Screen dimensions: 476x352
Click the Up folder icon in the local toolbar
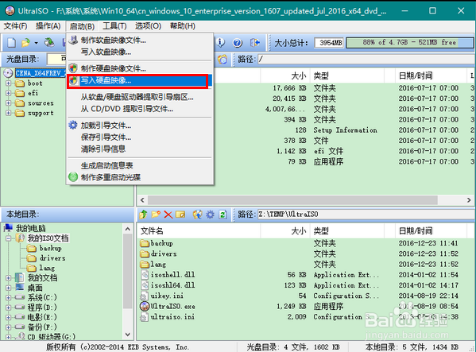coord(143,215)
